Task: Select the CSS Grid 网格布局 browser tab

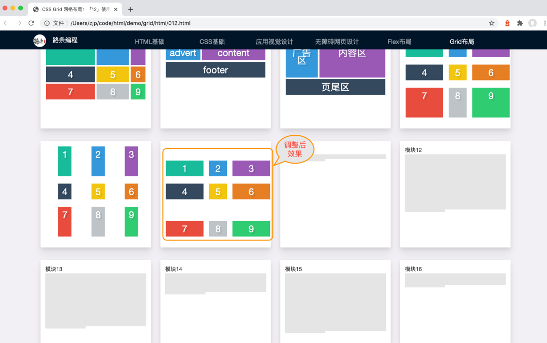Action: [x=75, y=10]
